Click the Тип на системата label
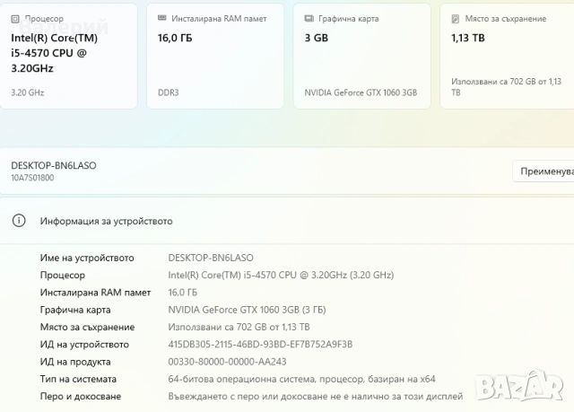 click(78, 379)
